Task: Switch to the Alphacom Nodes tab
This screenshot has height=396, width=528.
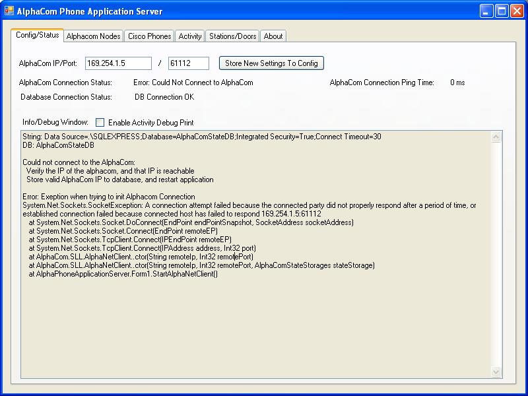Action: coord(93,36)
